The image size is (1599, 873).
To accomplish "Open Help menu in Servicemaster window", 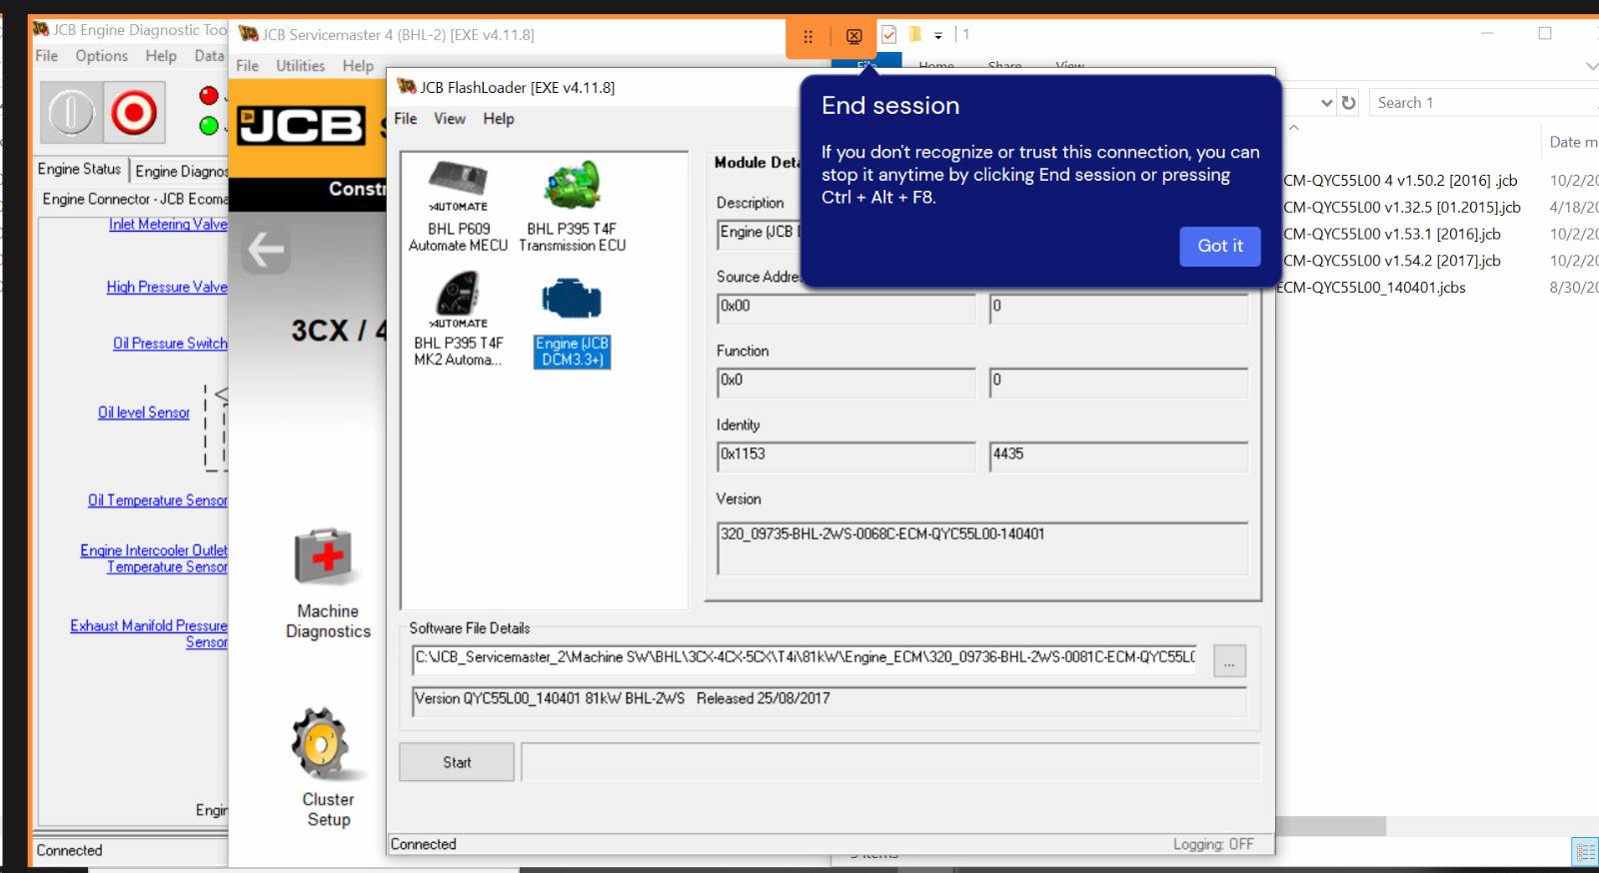I will [358, 66].
